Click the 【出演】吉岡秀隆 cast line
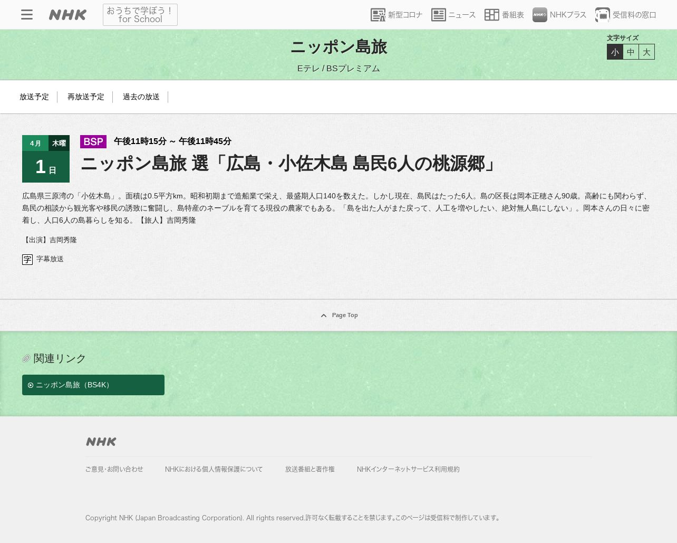This screenshot has width=677, height=543. [50, 240]
